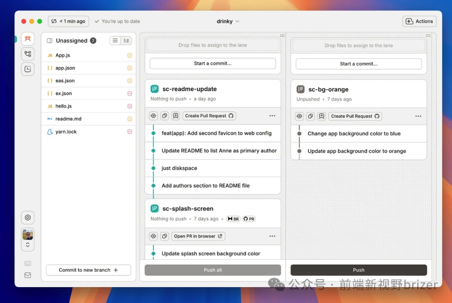Switch Unassigned files to tree view
452x303 pixels.
126,41
